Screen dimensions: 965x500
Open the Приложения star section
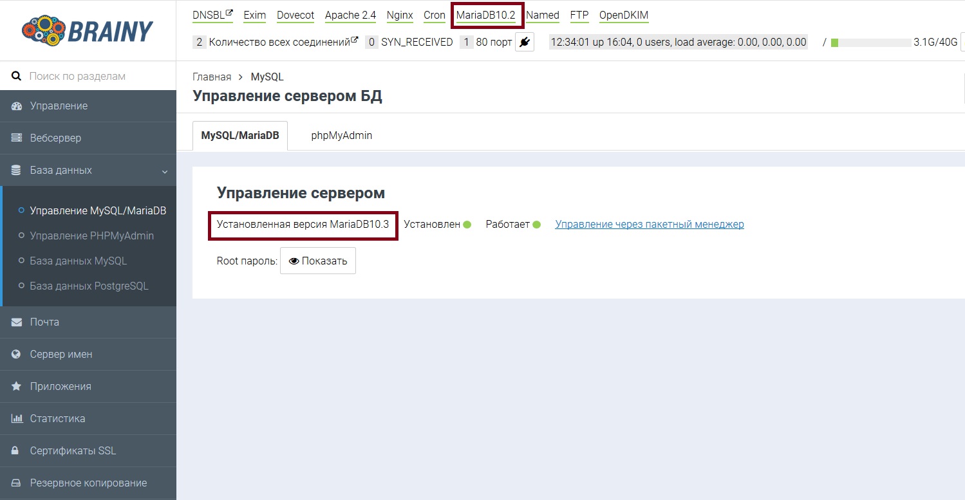(x=61, y=387)
